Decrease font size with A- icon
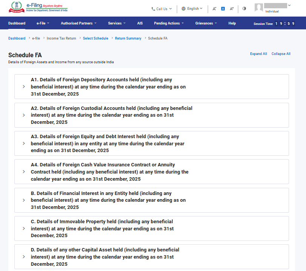Viewport: 306px width, 271px height. (x=214, y=9)
